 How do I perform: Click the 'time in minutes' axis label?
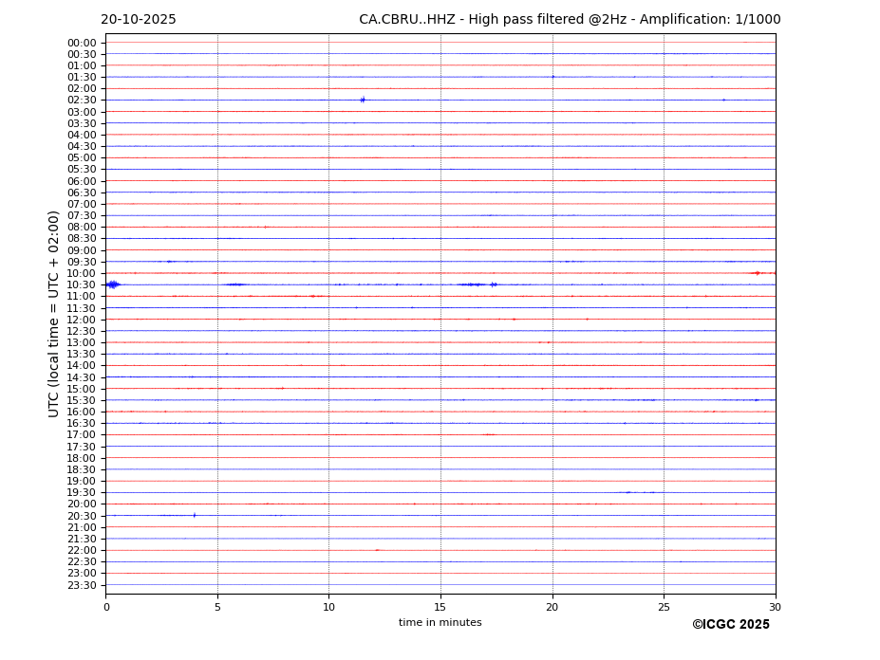440,623
